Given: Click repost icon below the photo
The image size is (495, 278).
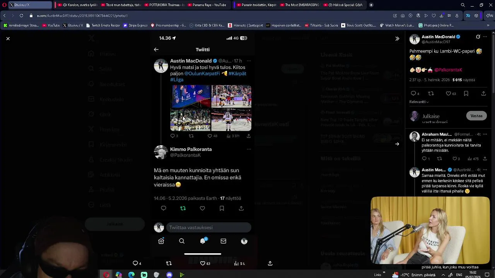Looking at the screenshot, I should (x=169, y=263).
